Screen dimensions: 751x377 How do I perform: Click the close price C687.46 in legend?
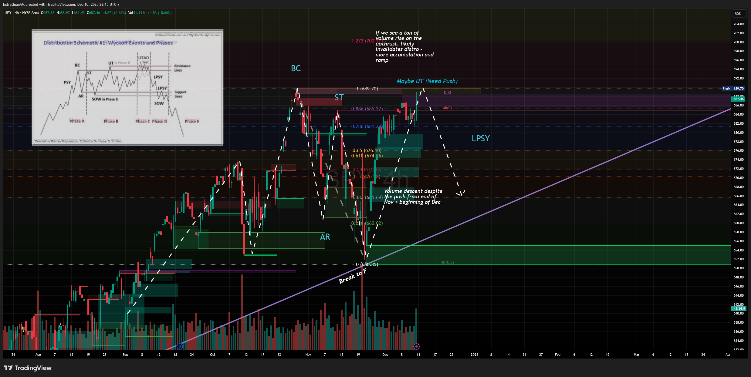[93, 13]
